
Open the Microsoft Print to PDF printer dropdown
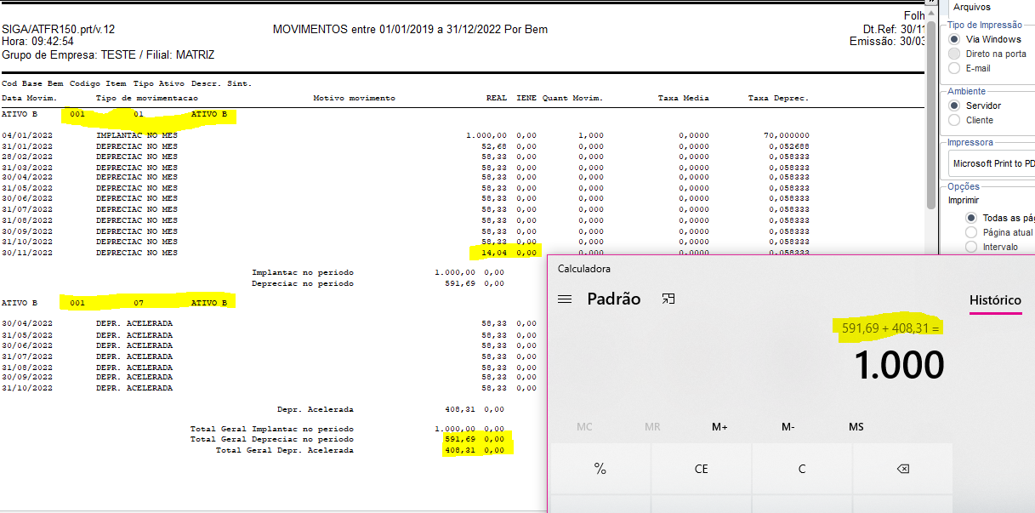(x=992, y=163)
